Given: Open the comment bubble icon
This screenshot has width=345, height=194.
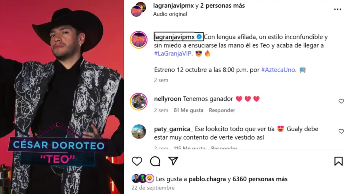Looking at the screenshot, I should pyautogui.click(x=155, y=161).
